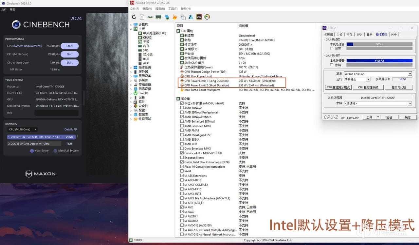Toggle the IA AVX2 checkbox
This screenshot has height=245, width=419.
(182, 212)
